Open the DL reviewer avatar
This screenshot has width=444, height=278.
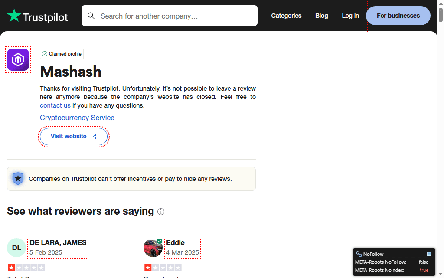[16, 248]
